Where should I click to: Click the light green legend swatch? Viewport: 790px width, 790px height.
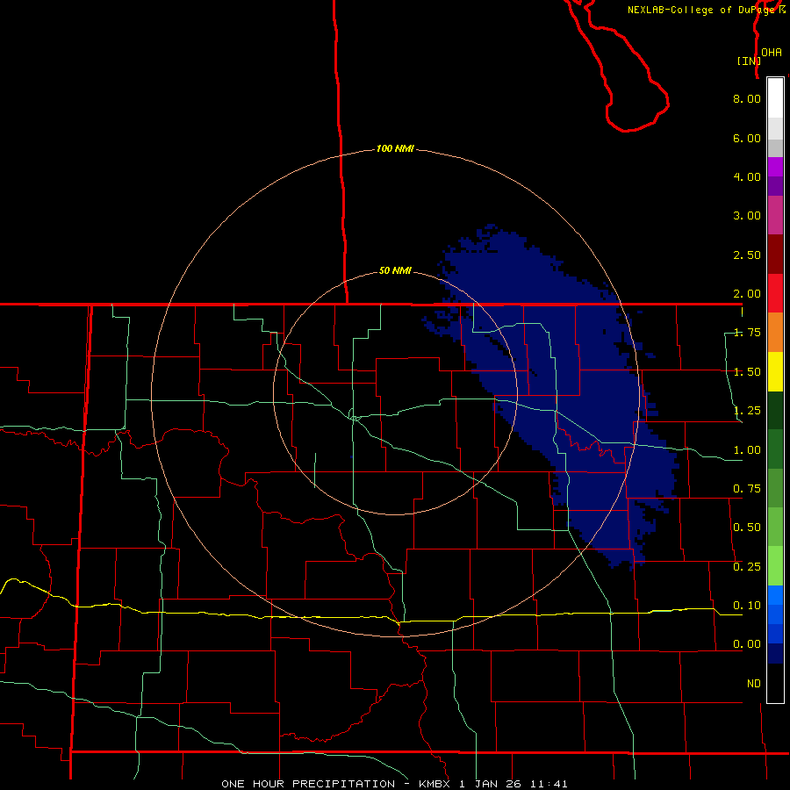point(775,566)
